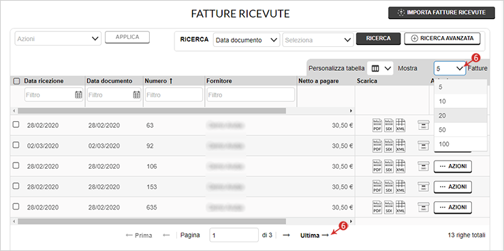Download PDF for invoice number 63

(x=377, y=125)
